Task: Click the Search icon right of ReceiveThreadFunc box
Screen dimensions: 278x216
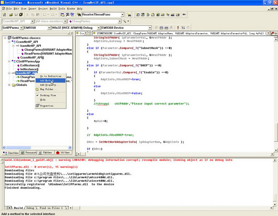Action: pos(129,15)
